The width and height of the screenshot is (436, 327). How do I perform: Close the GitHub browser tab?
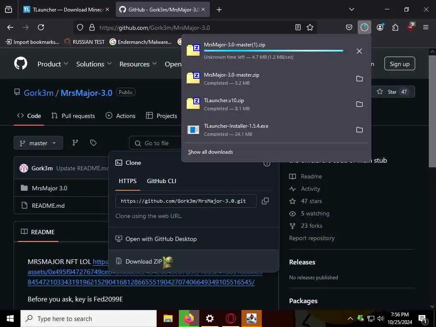pyautogui.click(x=203, y=9)
